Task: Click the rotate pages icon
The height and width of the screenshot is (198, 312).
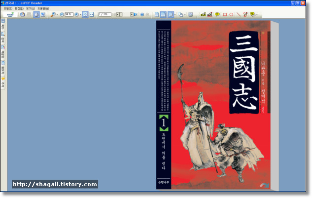Action: [181, 14]
